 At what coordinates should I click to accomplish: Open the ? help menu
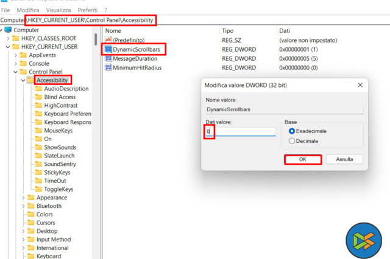106,10
